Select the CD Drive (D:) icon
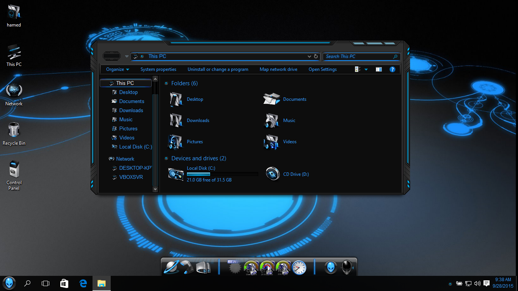 [273, 174]
